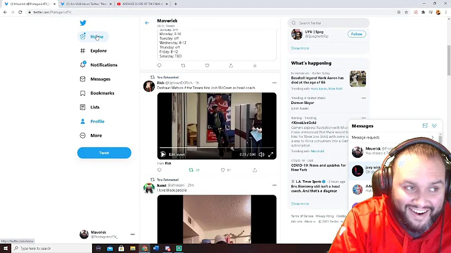451x253 pixels.
Task: Click the Search Twitter field
Action: [328, 23]
